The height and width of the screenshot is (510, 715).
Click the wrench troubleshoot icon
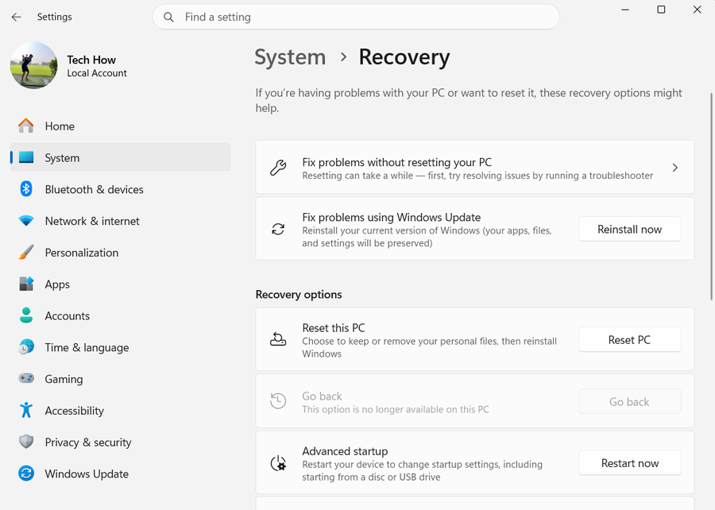[278, 168]
